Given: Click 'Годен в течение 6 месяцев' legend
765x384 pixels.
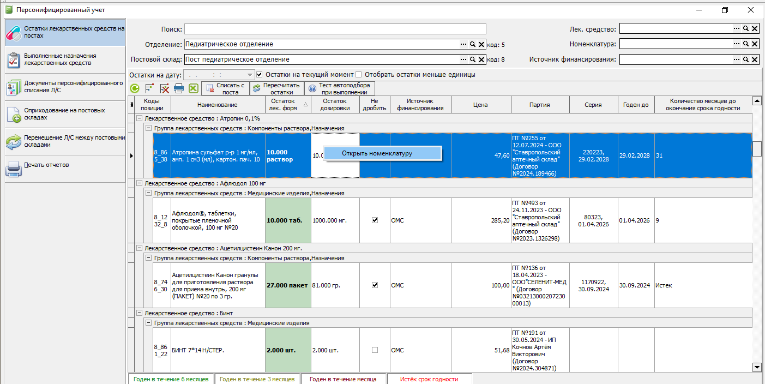Looking at the screenshot, I should pyautogui.click(x=171, y=379).
